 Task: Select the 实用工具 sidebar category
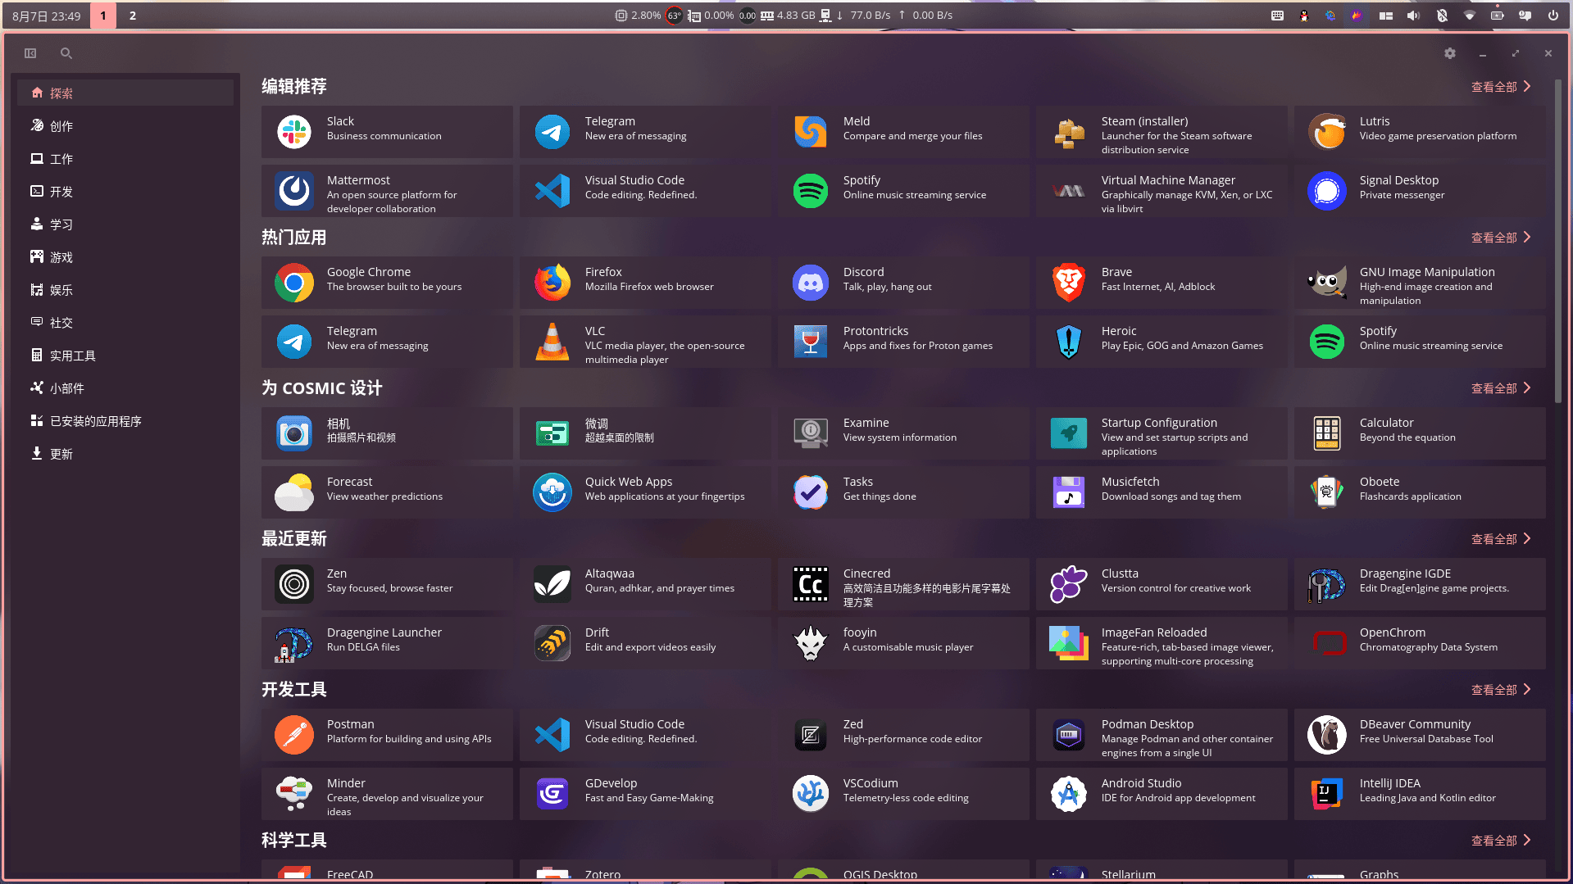(x=125, y=355)
